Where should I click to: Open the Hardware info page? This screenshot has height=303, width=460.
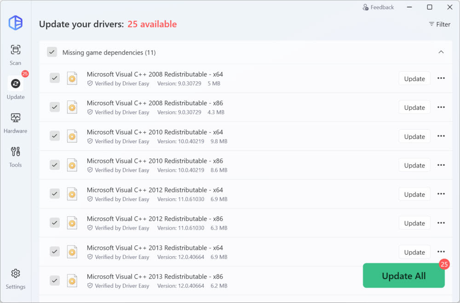point(16,123)
